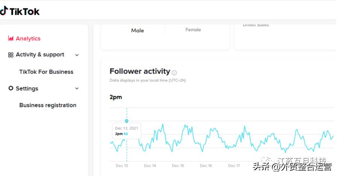Image resolution: width=337 pixels, height=176 pixels.
Task: Collapse the Settings menu chevron
Action: (77, 89)
